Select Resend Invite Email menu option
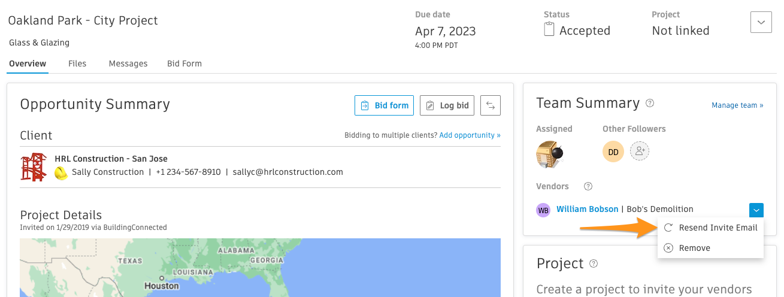Image resolution: width=784 pixels, height=297 pixels. pos(718,228)
